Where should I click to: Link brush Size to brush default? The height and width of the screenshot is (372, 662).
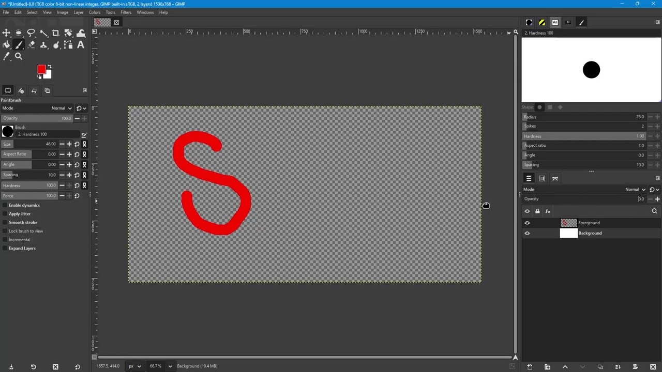click(84, 144)
